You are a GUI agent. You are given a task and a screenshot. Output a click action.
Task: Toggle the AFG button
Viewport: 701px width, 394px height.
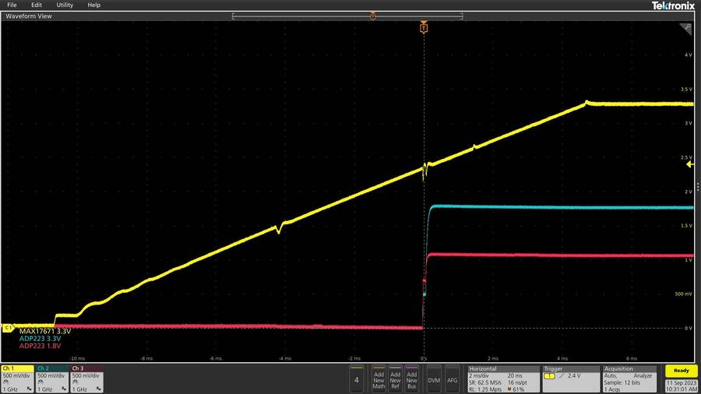(452, 379)
